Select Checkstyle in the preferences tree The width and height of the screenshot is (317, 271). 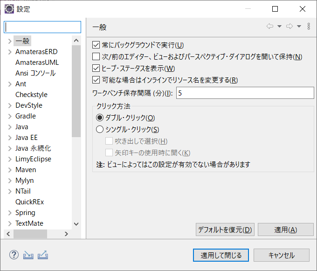[31, 95]
